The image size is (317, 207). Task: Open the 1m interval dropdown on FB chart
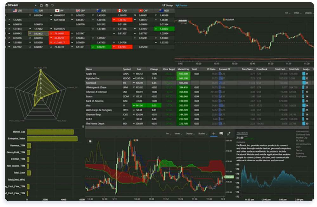(x=168, y=134)
